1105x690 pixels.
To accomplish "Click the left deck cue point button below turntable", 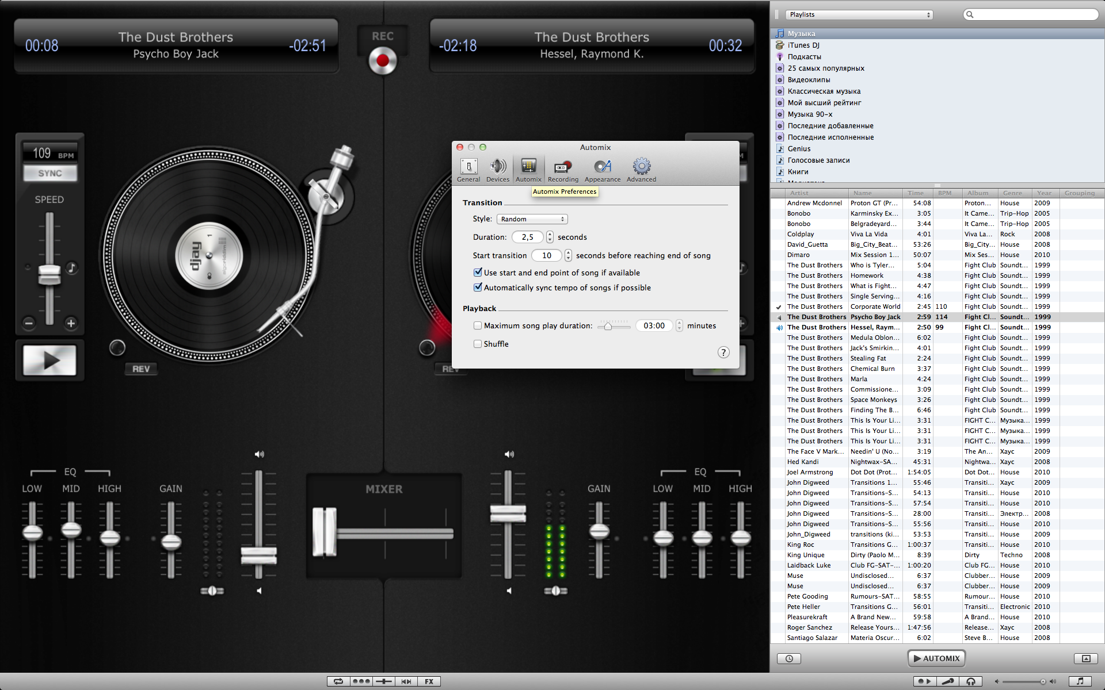I will [x=117, y=347].
